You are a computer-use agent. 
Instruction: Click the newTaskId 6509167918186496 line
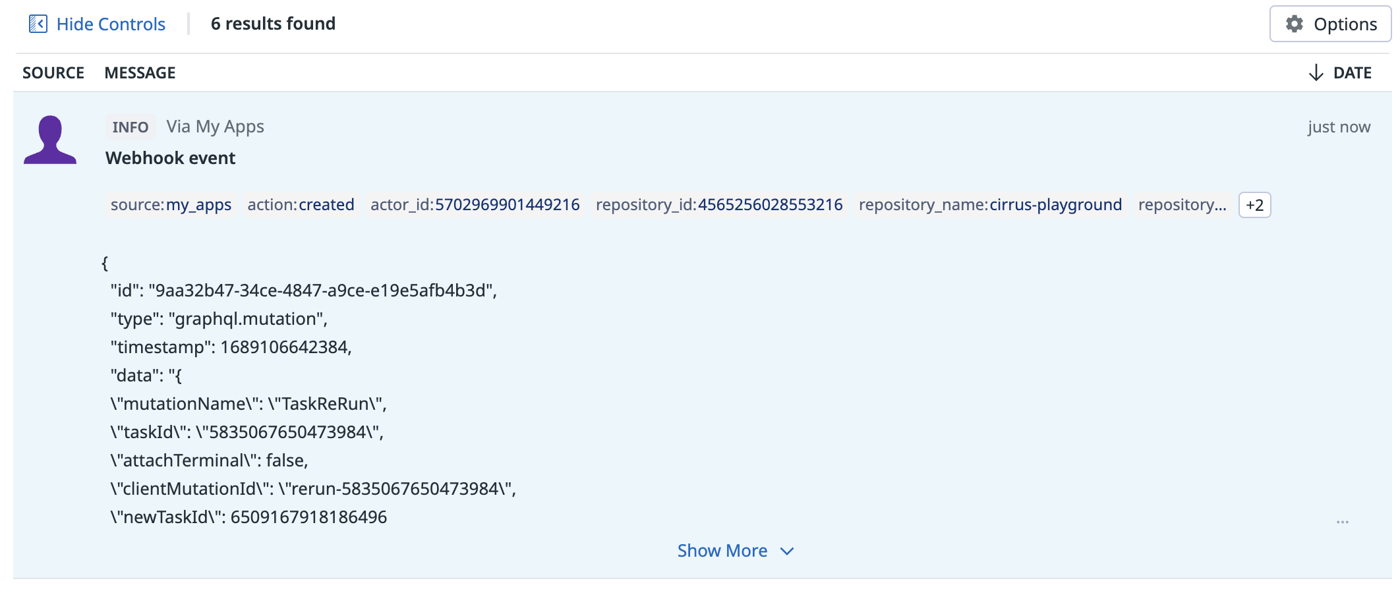[x=248, y=517]
